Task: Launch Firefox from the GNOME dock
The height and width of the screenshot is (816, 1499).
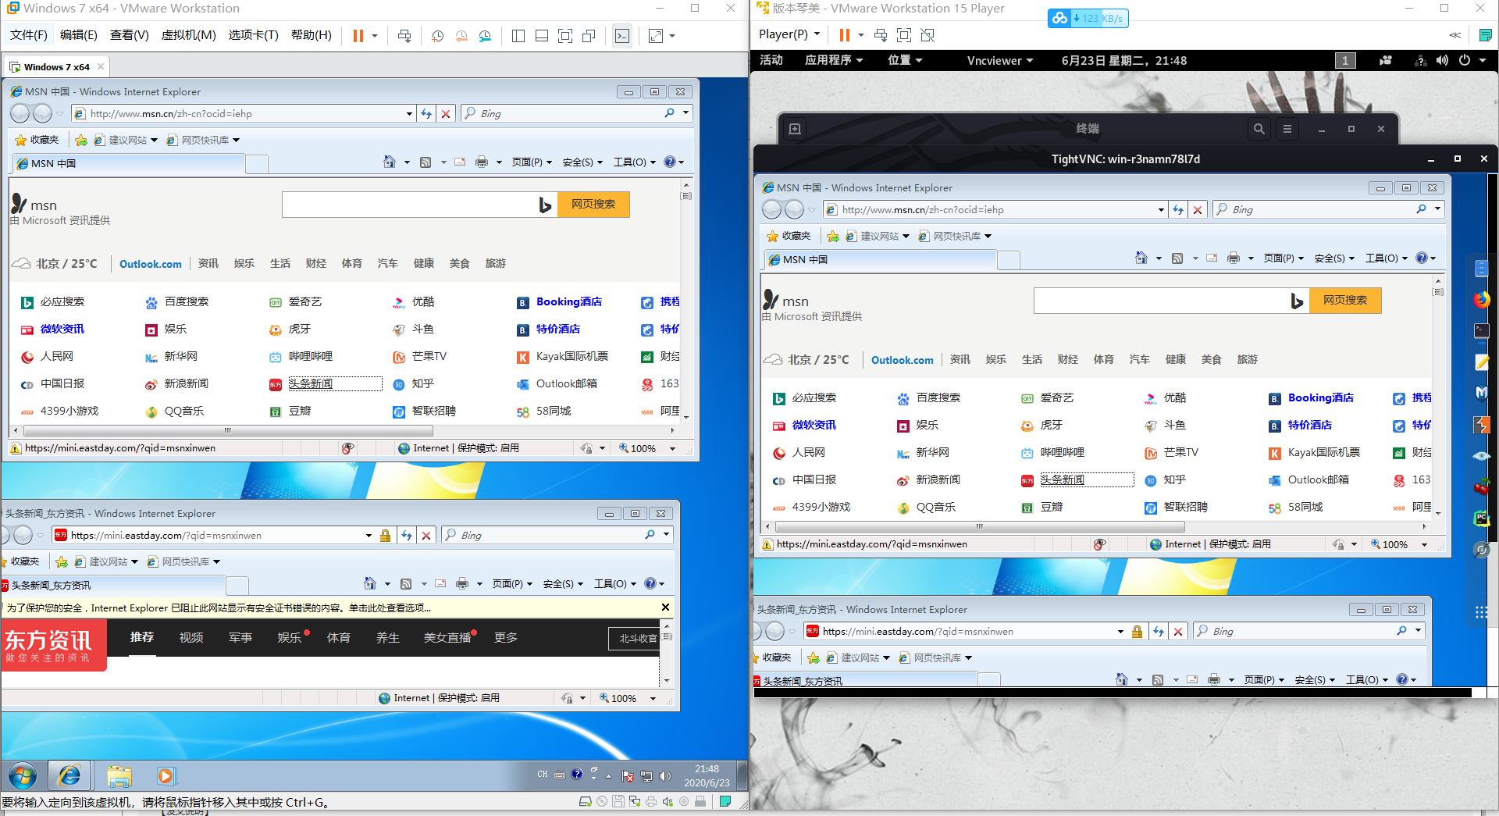Action: (x=1481, y=300)
